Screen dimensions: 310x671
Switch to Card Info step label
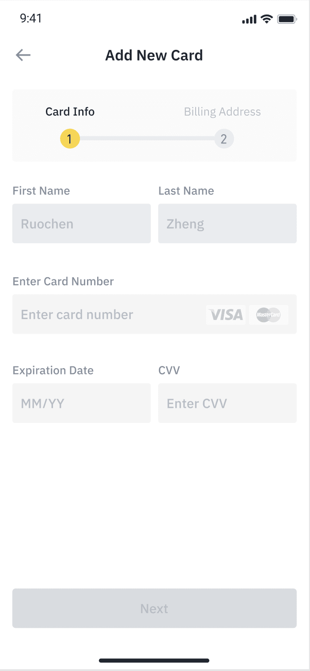click(x=70, y=112)
